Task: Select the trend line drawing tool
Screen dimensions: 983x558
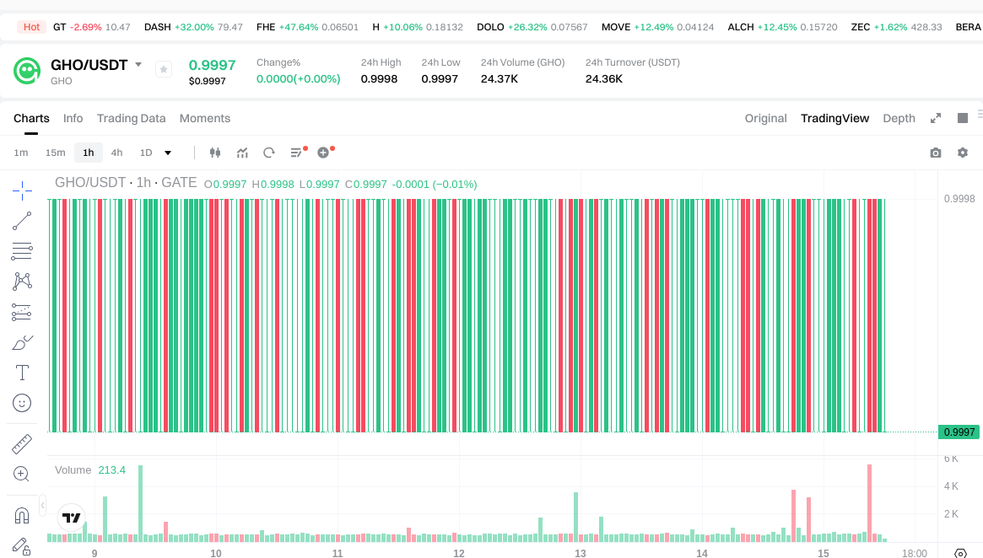Action: pos(23,222)
